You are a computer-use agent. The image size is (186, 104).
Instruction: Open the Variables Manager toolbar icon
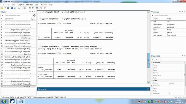(x=37, y=8)
